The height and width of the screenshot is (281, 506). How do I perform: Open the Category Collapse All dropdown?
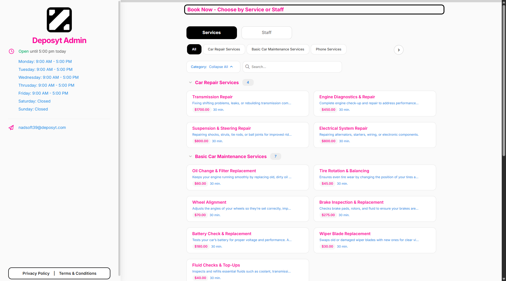[213, 67]
